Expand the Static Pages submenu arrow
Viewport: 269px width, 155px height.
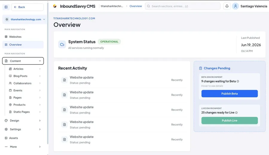(40, 112)
